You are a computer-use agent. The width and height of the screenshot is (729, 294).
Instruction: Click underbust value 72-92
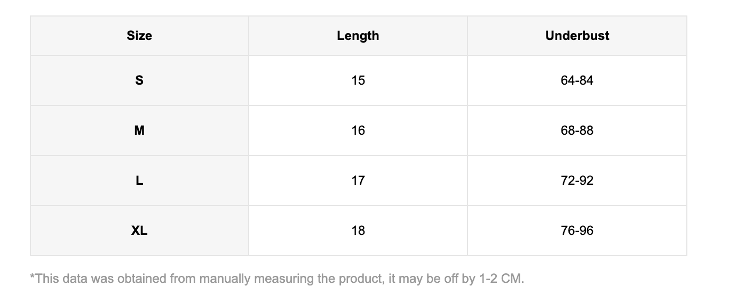click(x=577, y=181)
